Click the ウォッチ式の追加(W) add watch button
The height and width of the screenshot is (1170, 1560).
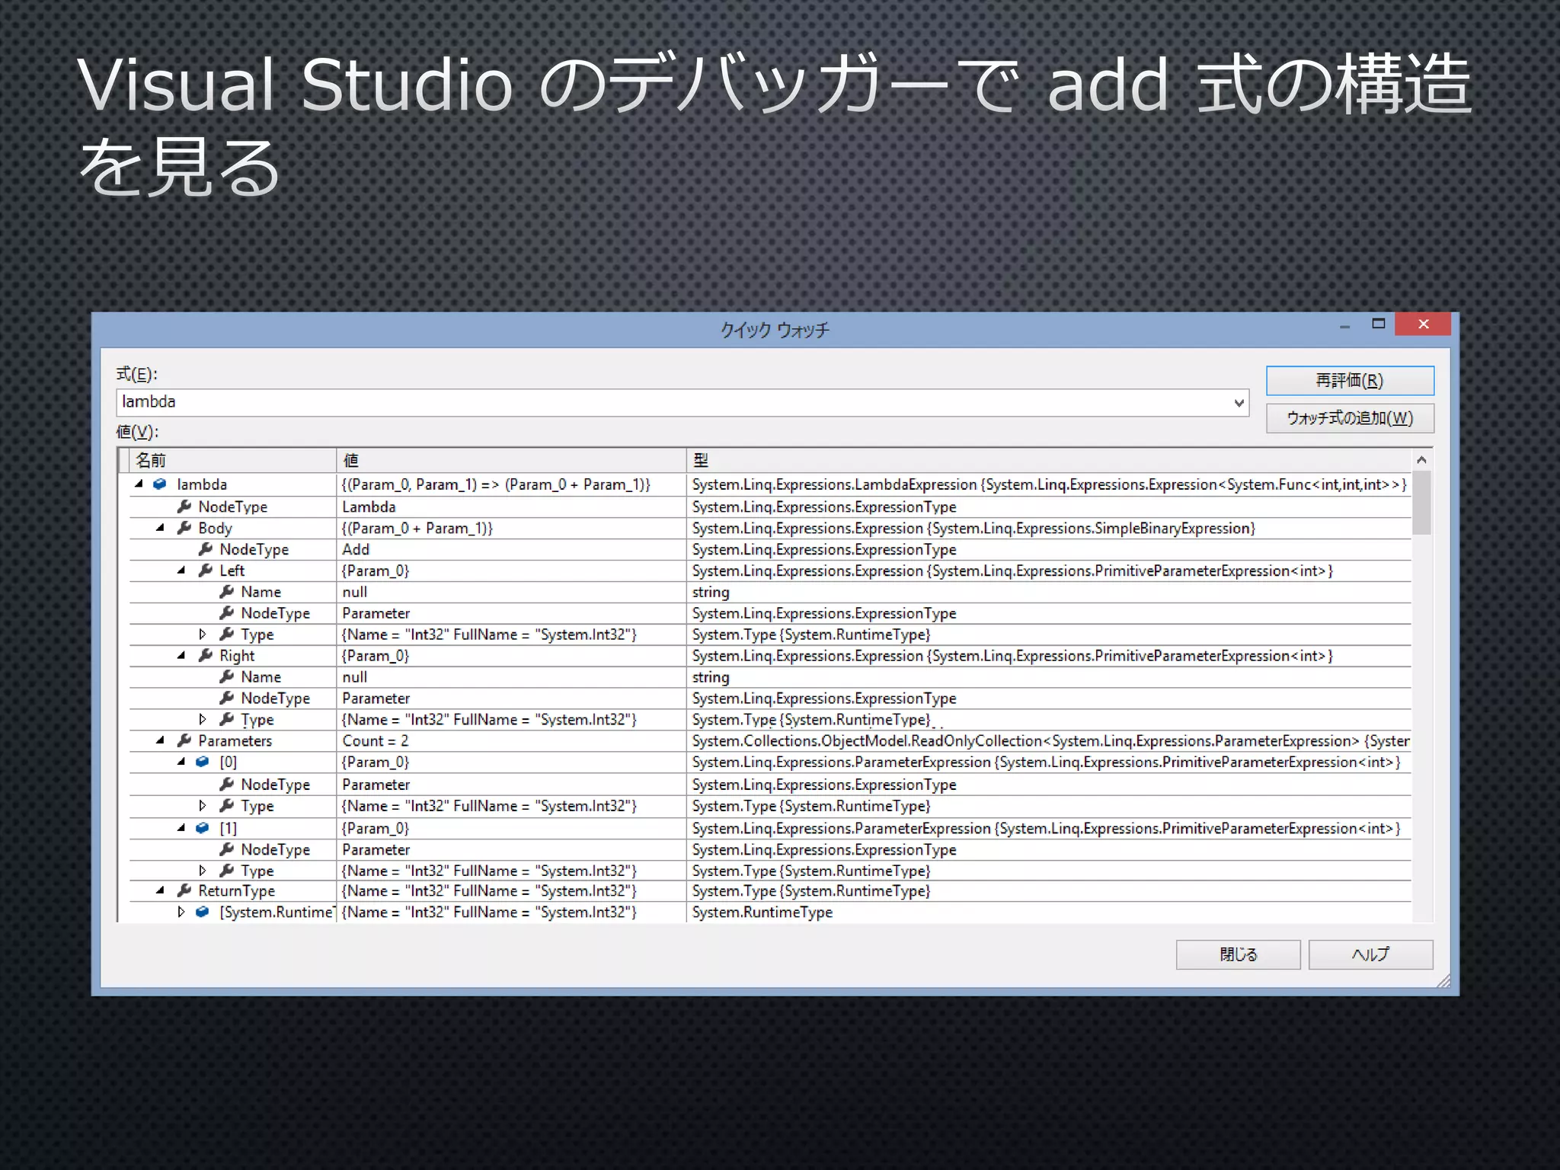click(1350, 418)
